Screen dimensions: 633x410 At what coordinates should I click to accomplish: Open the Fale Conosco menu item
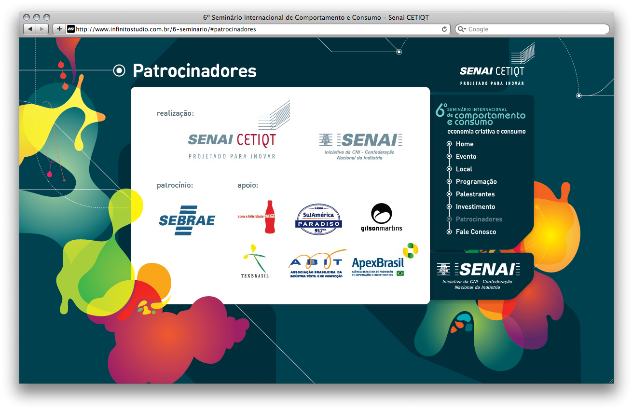[476, 232]
